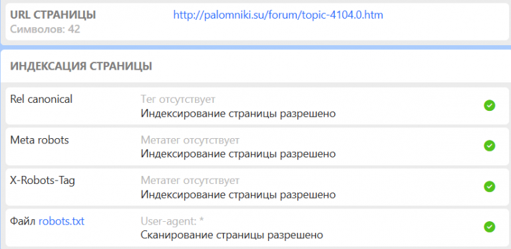511x249 pixels.
Task: Click Метатег отсутствует in Meta robots row
Action: click(190, 140)
